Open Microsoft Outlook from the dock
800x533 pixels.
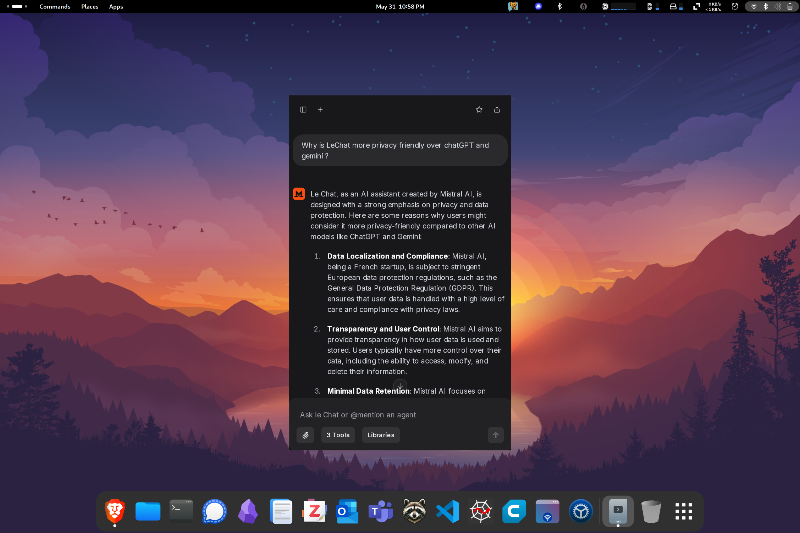click(347, 511)
